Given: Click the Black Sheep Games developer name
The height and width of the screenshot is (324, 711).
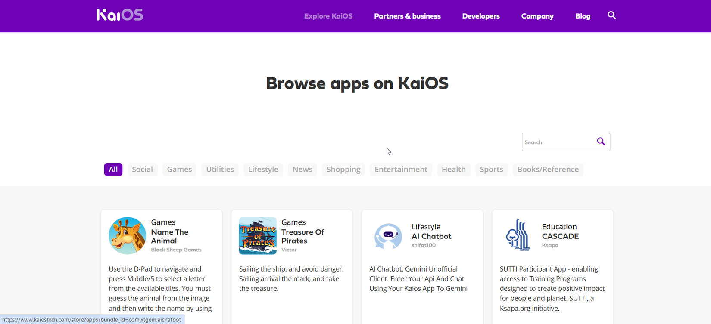Looking at the screenshot, I should pyautogui.click(x=176, y=250).
